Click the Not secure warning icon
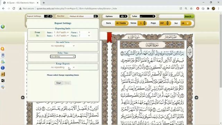The height and width of the screenshot is (125, 222). coord(20,8)
